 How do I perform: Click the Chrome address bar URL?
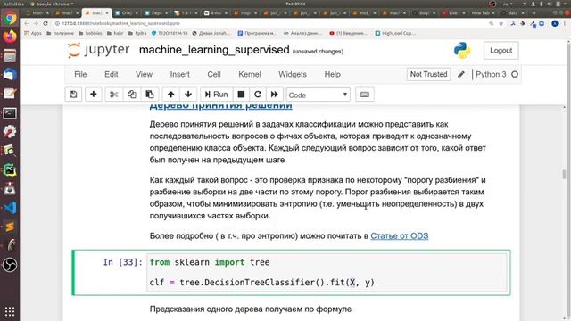[120, 23]
